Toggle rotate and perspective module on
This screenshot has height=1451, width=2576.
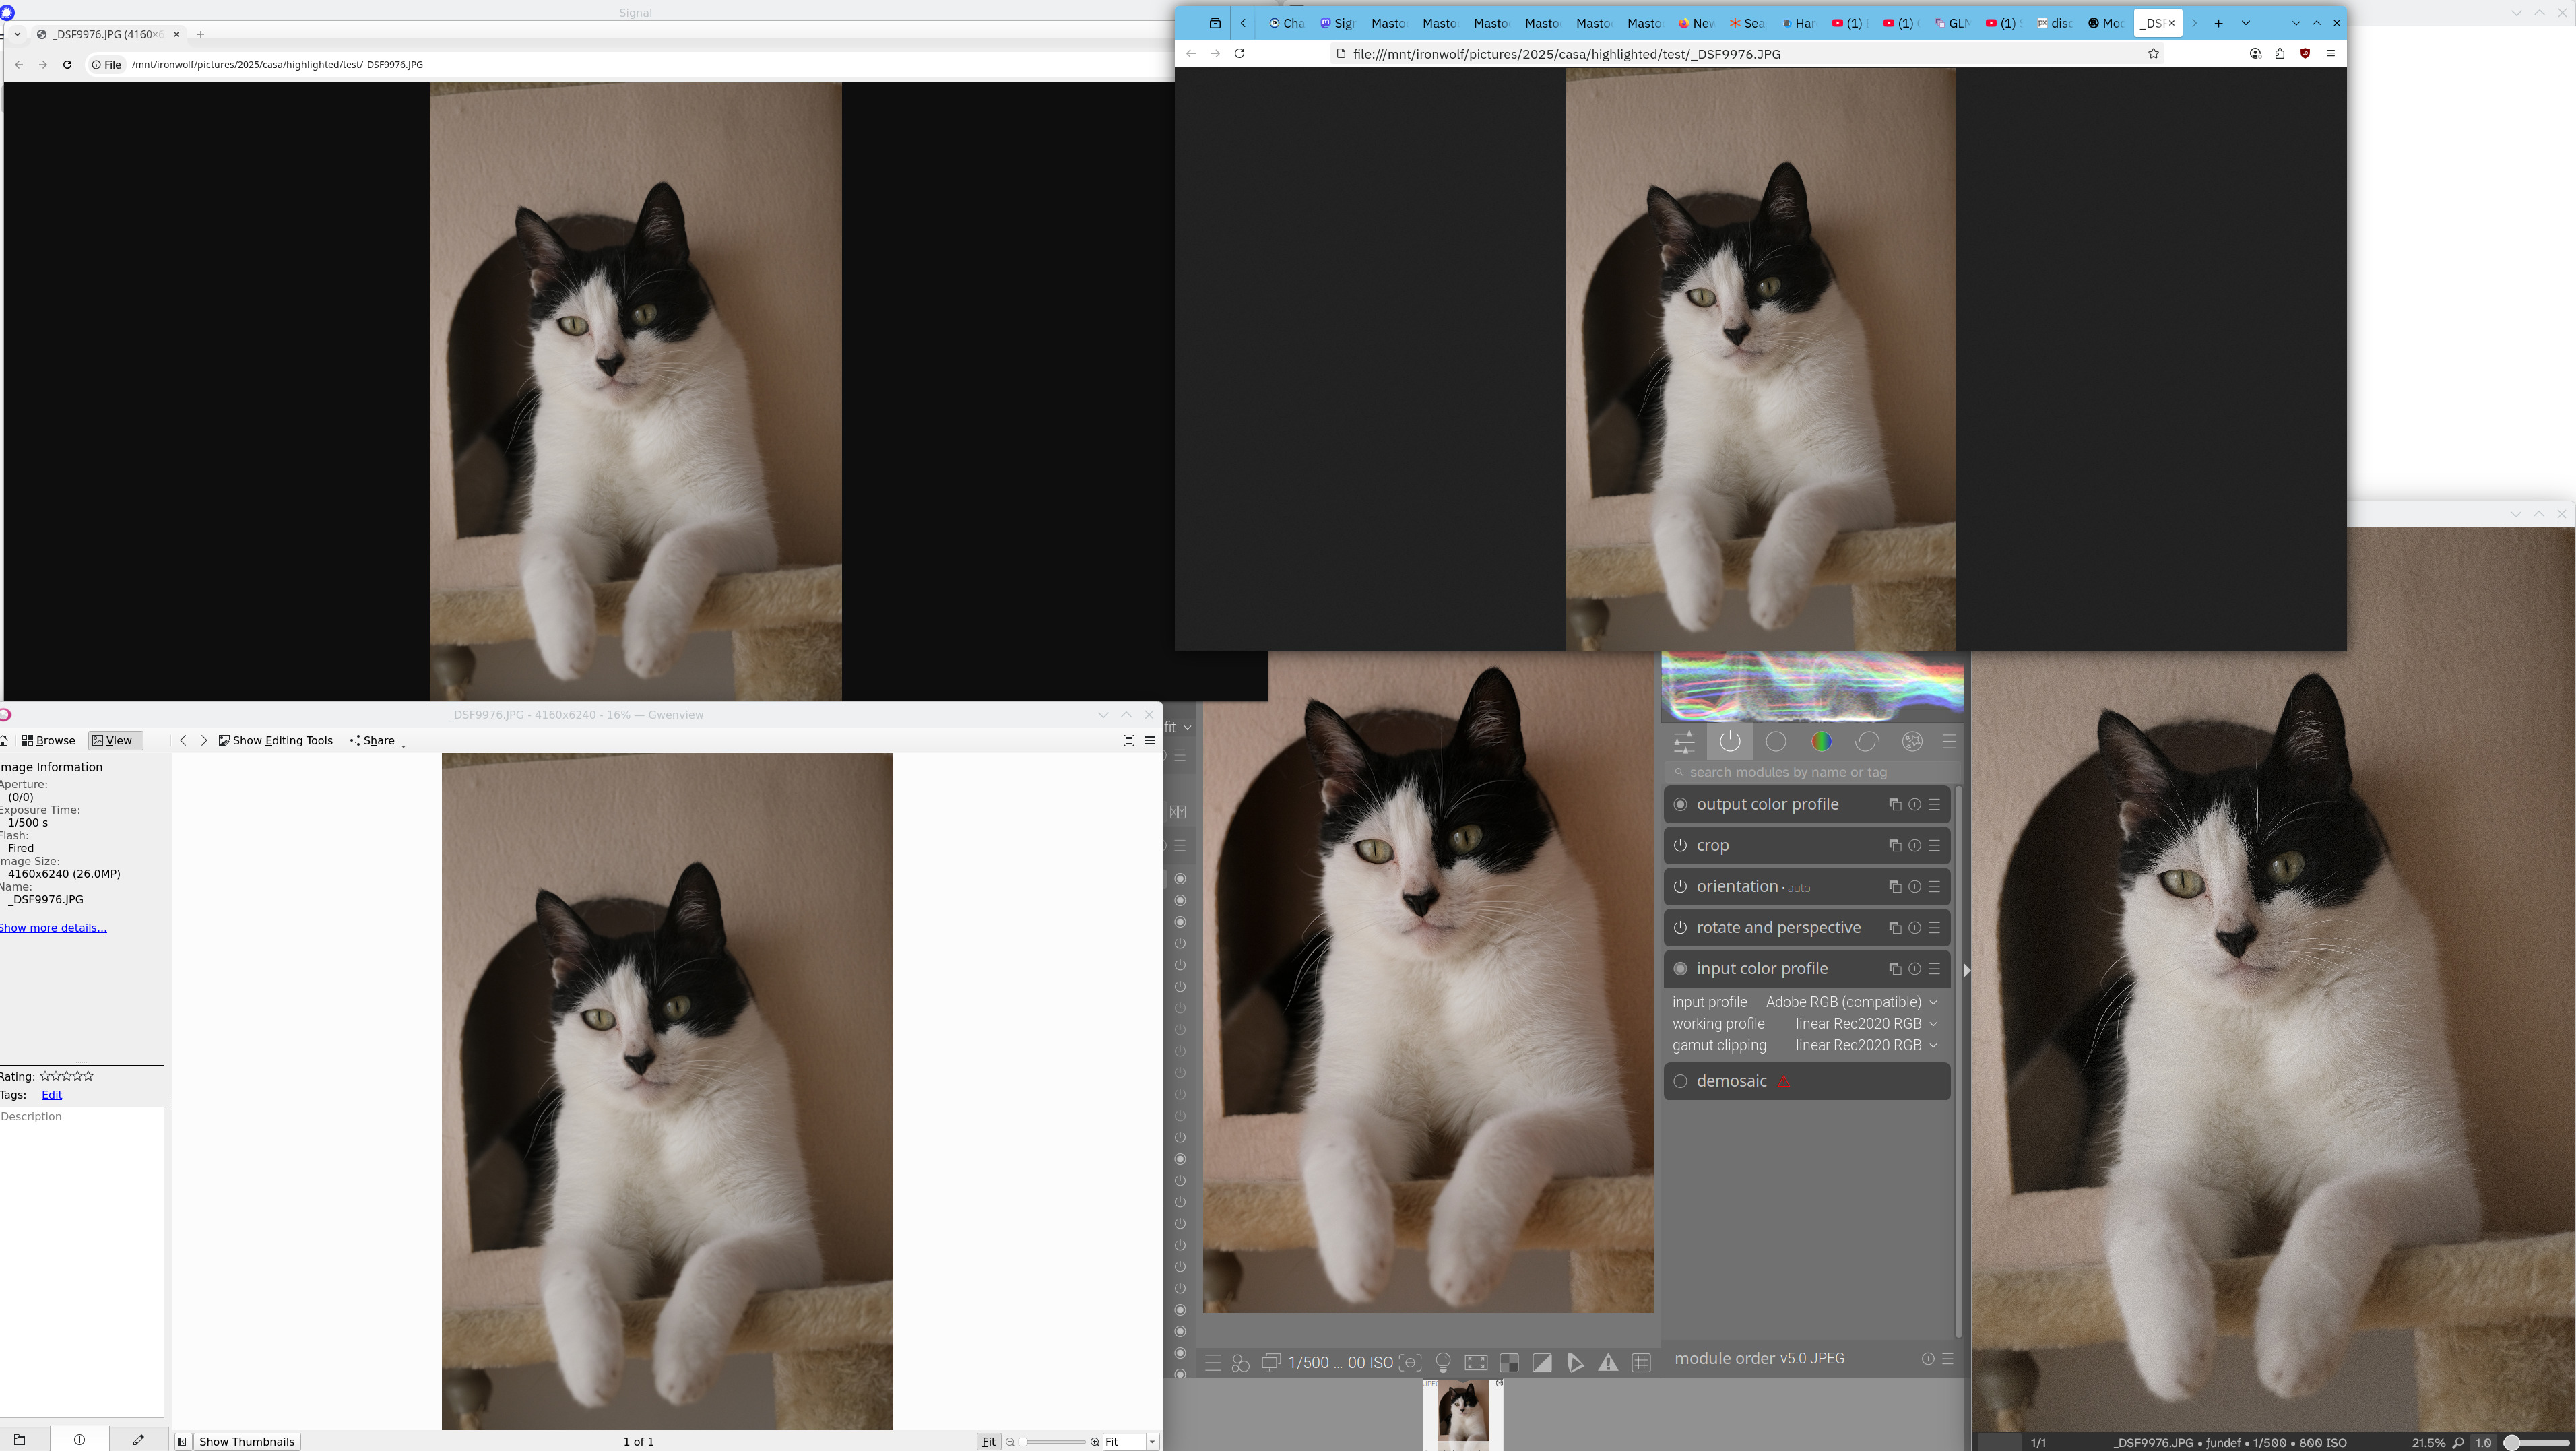point(1680,927)
